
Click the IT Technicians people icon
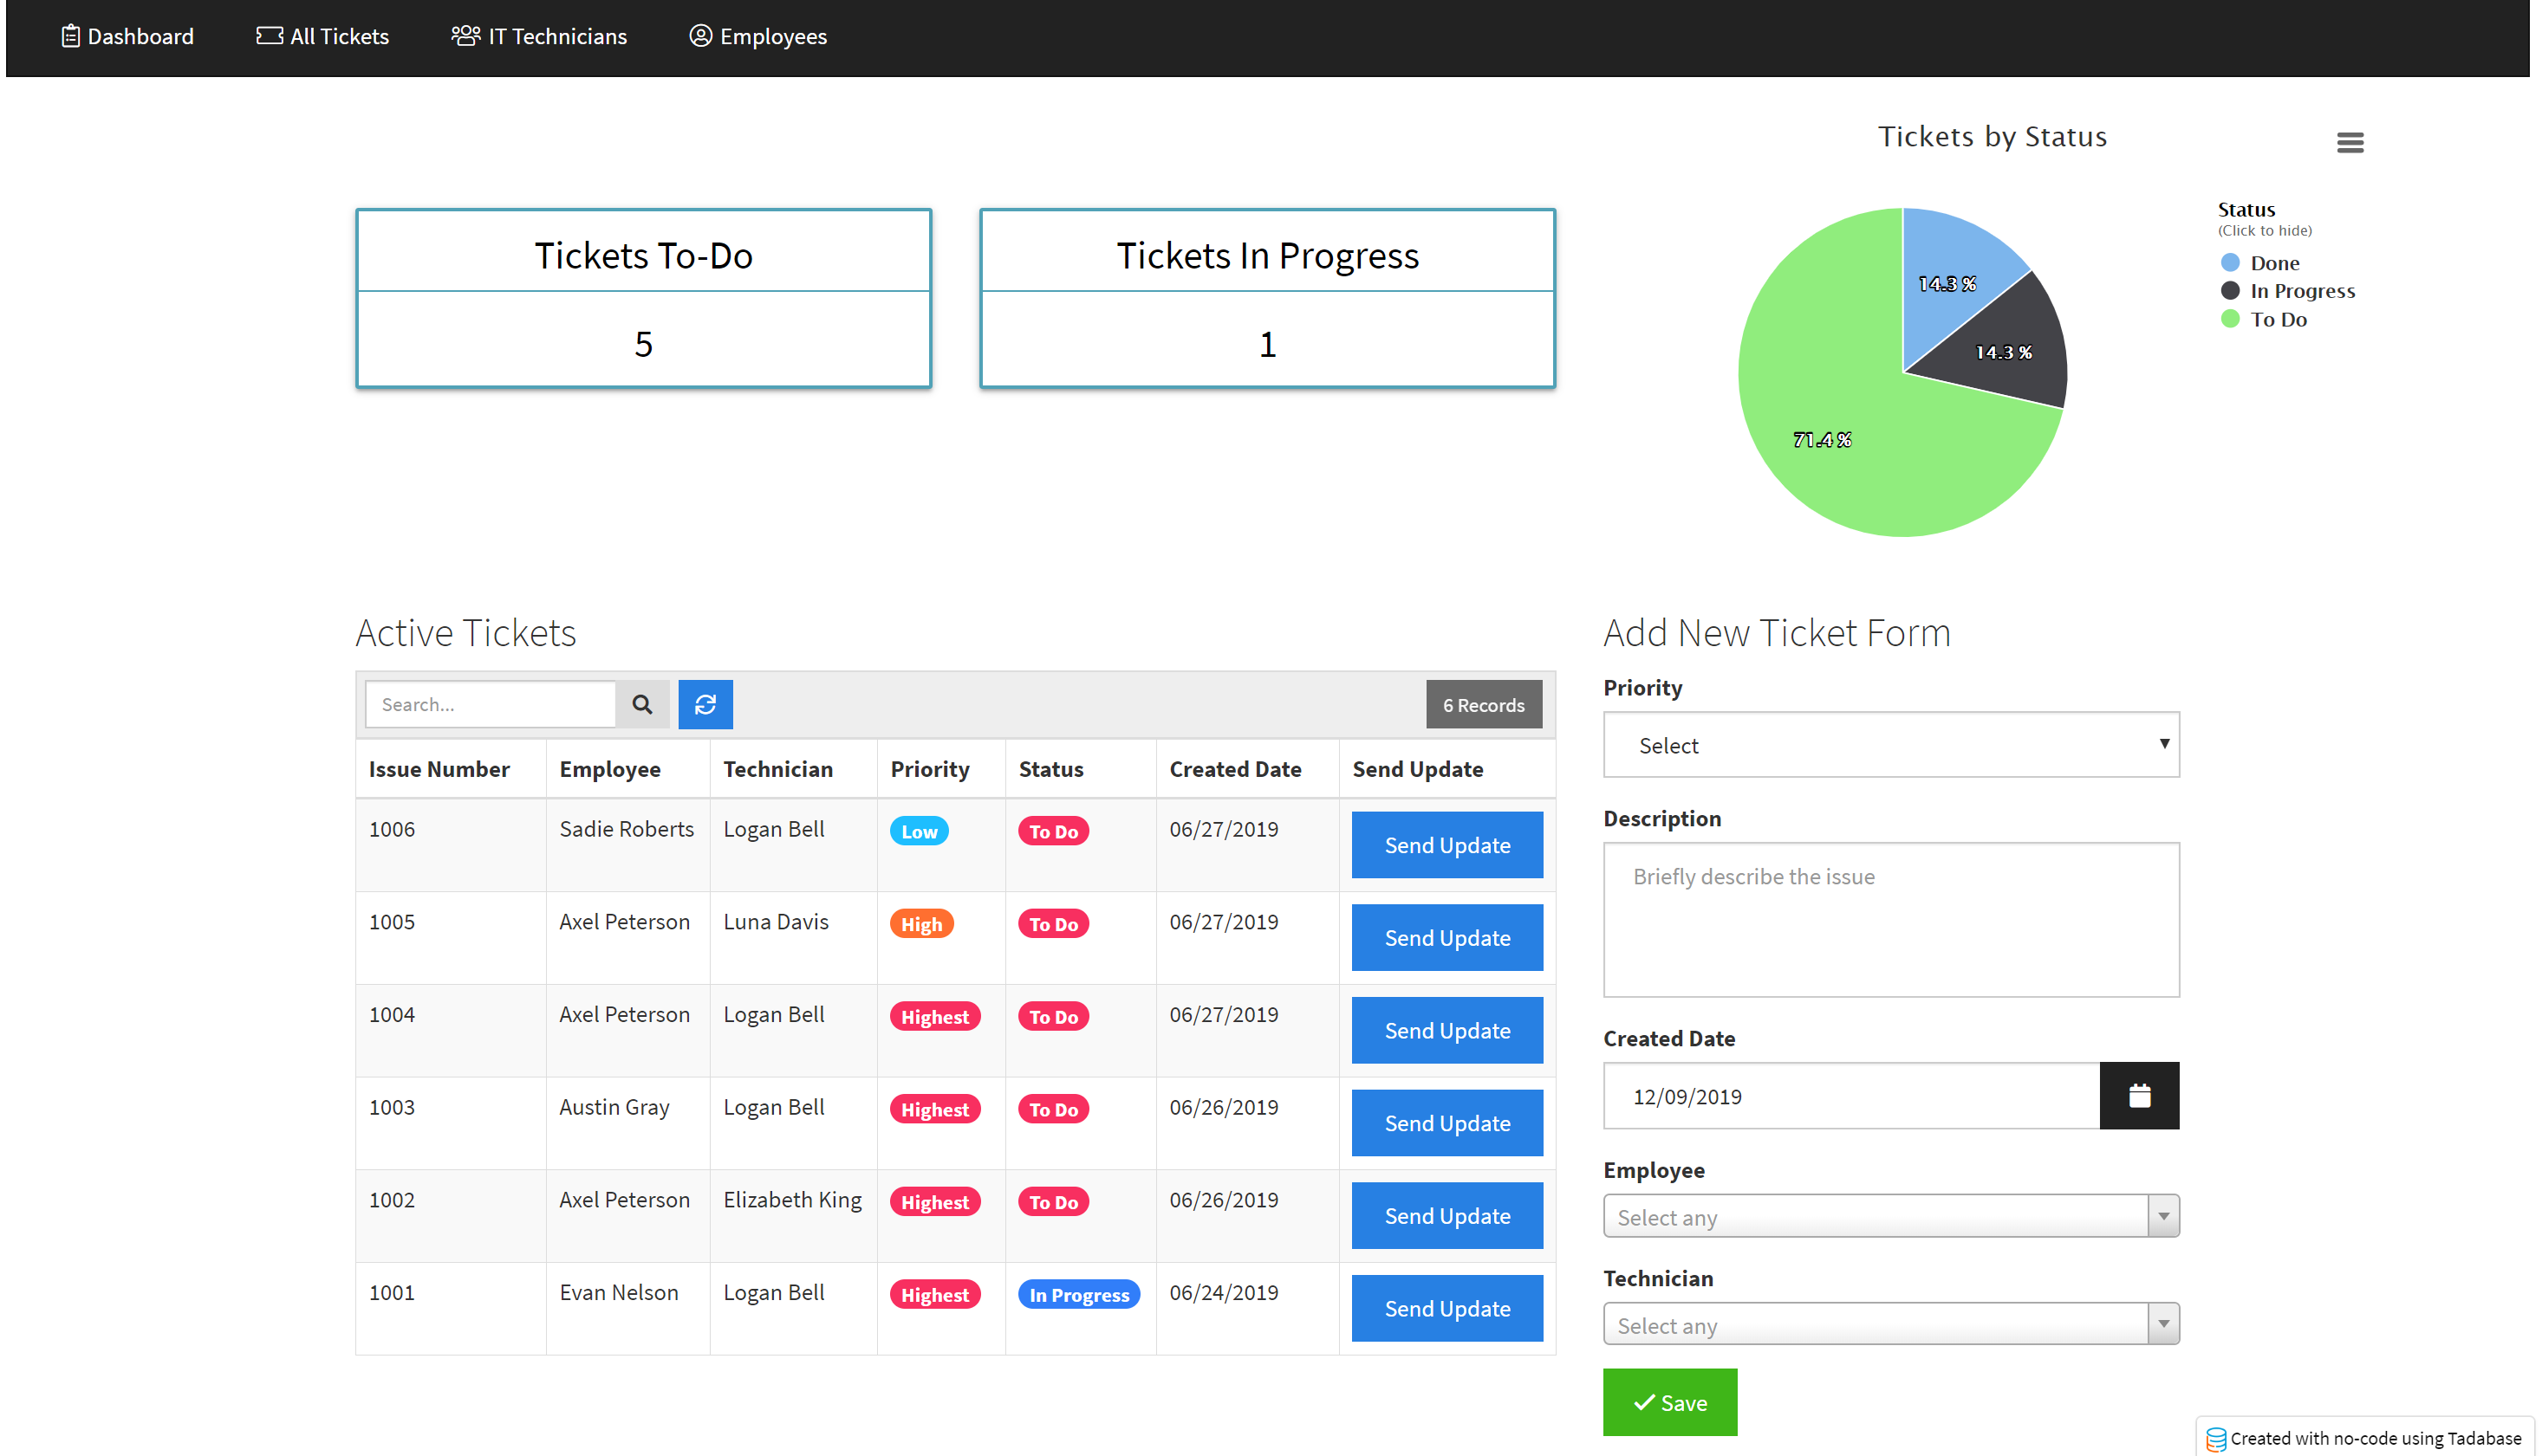click(465, 35)
